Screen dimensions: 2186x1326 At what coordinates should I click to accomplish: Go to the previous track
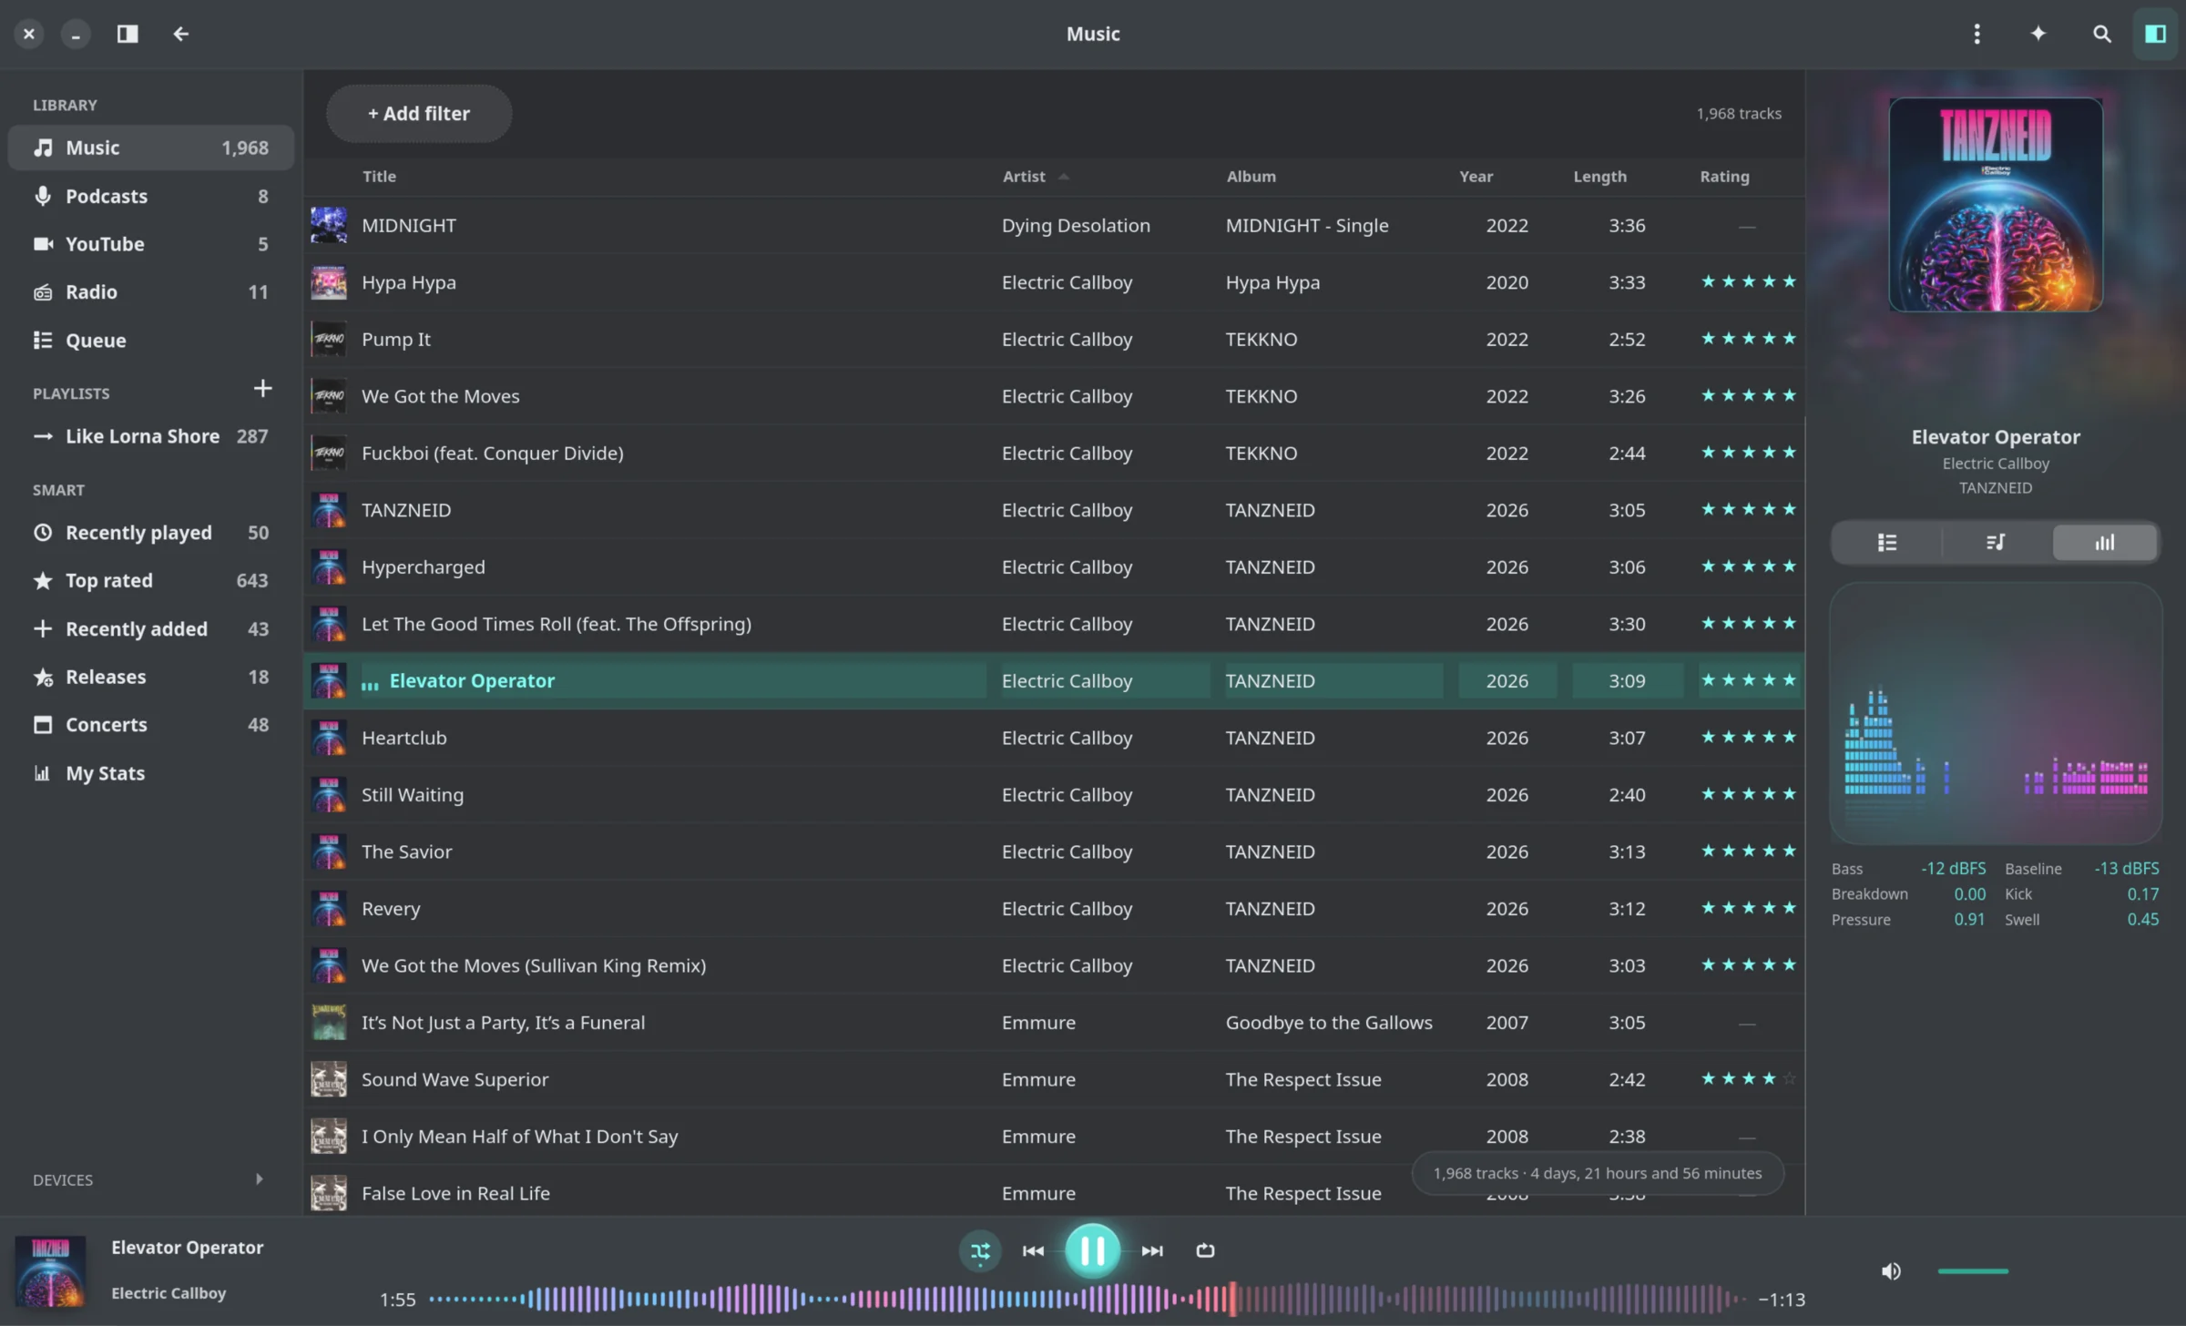click(x=1033, y=1250)
